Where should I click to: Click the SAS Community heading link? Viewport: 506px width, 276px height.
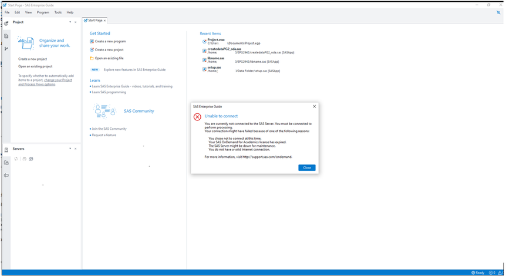pyautogui.click(x=139, y=111)
